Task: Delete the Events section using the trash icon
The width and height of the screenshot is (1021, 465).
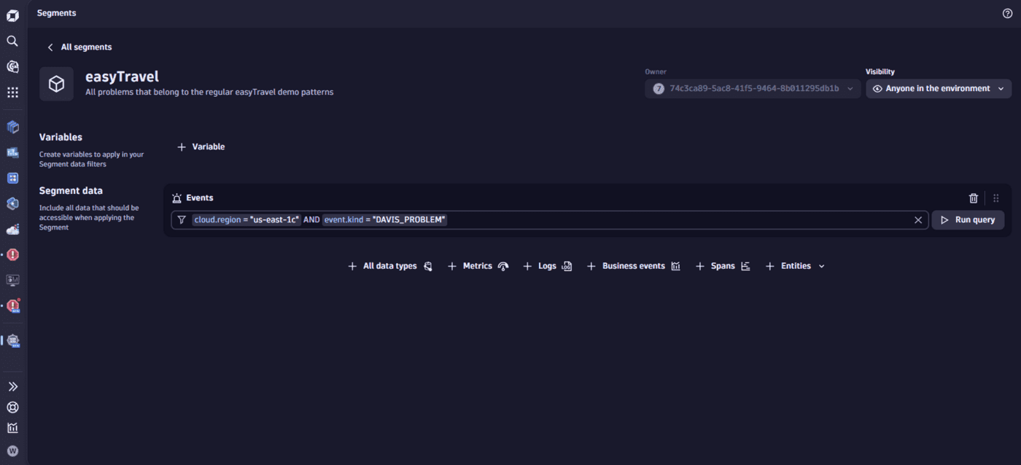Action: (x=973, y=198)
